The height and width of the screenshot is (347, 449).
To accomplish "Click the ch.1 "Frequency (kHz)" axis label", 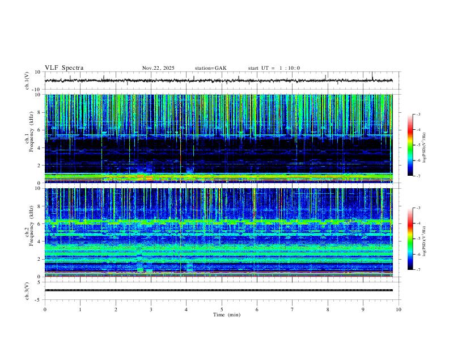I will coord(32,132).
